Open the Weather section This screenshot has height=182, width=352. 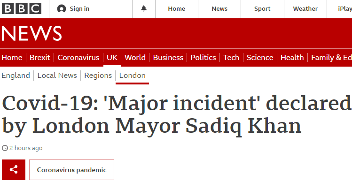(305, 9)
